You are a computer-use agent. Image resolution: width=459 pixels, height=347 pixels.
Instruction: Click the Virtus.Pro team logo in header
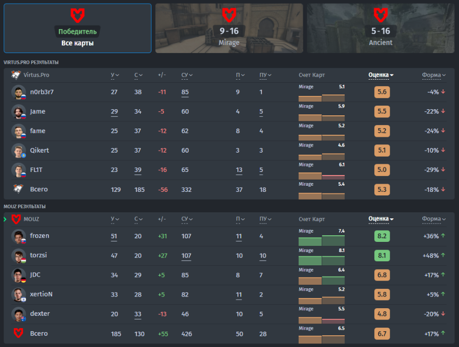click(x=16, y=75)
